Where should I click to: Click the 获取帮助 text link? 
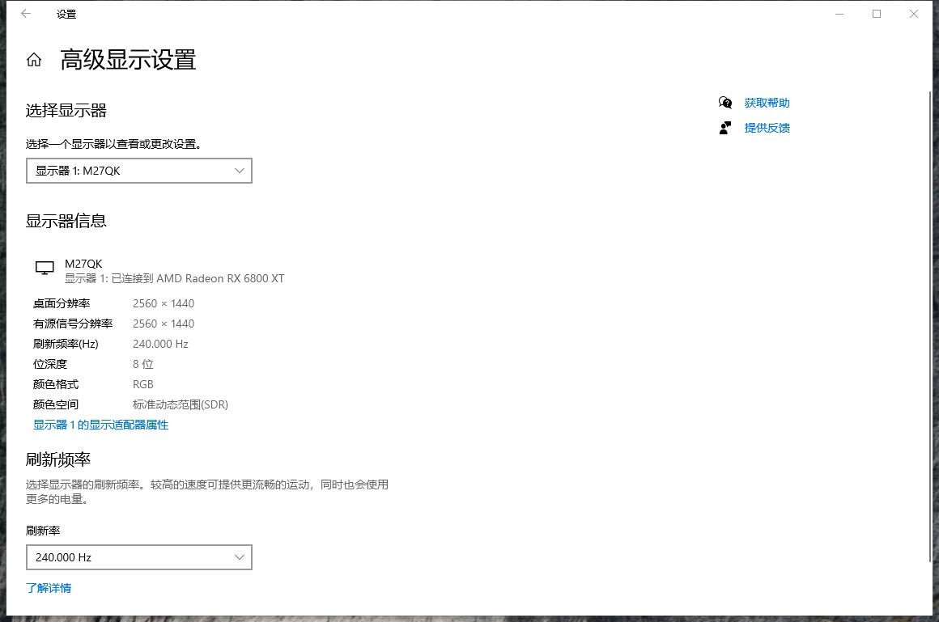click(x=767, y=103)
